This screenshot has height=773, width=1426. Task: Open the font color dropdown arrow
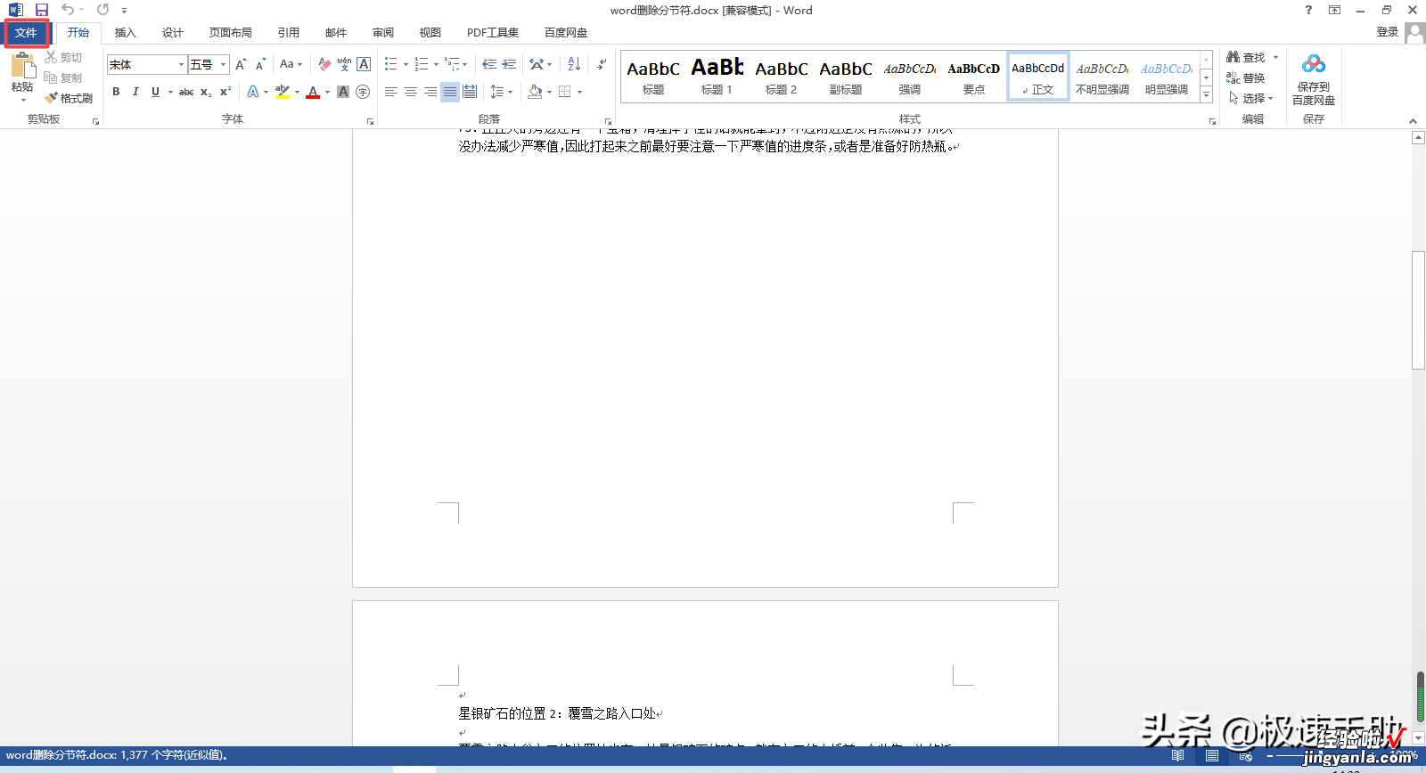click(327, 92)
